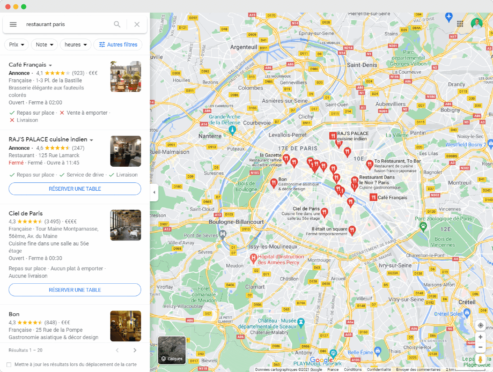
Task: Clear the search with the X icon
Action: [137, 24]
